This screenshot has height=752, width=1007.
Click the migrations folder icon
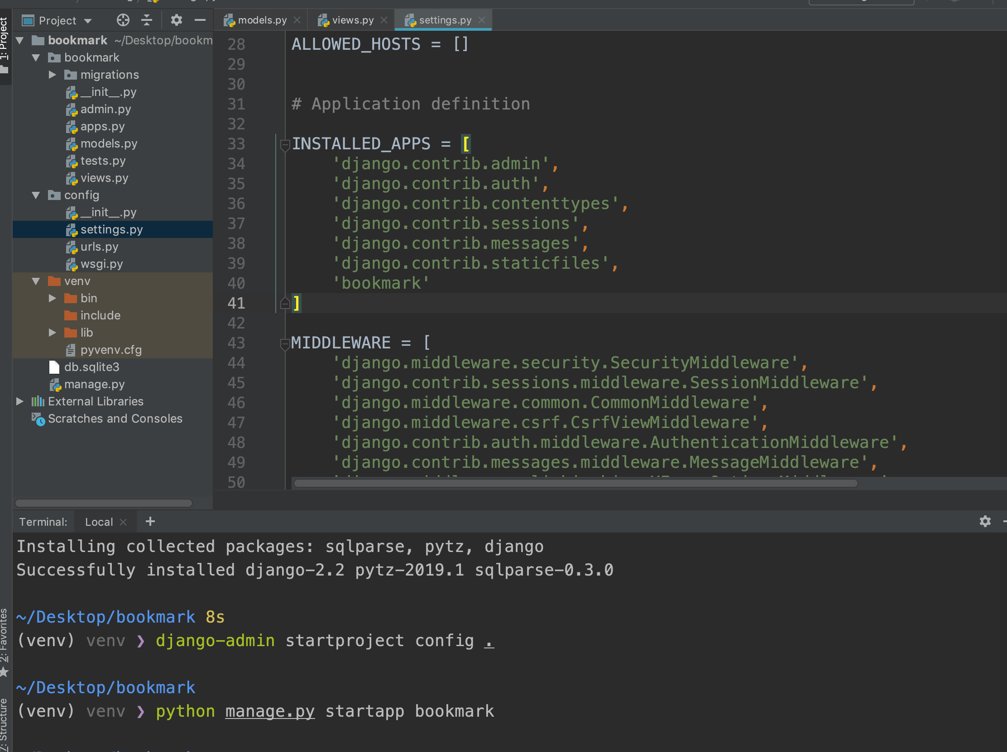[x=71, y=75]
